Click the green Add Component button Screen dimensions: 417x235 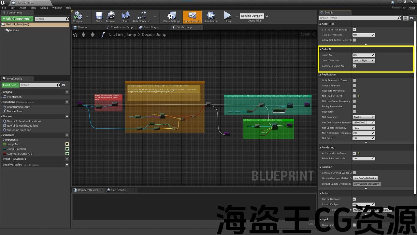point(17,19)
